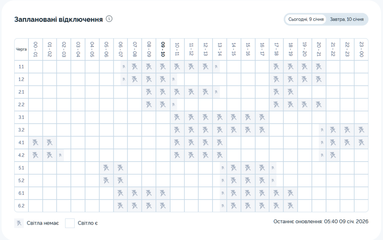The width and height of the screenshot is (383, 240).
Task: Switch to Завтра, 10 січня tab
Action: pos(347,19)
